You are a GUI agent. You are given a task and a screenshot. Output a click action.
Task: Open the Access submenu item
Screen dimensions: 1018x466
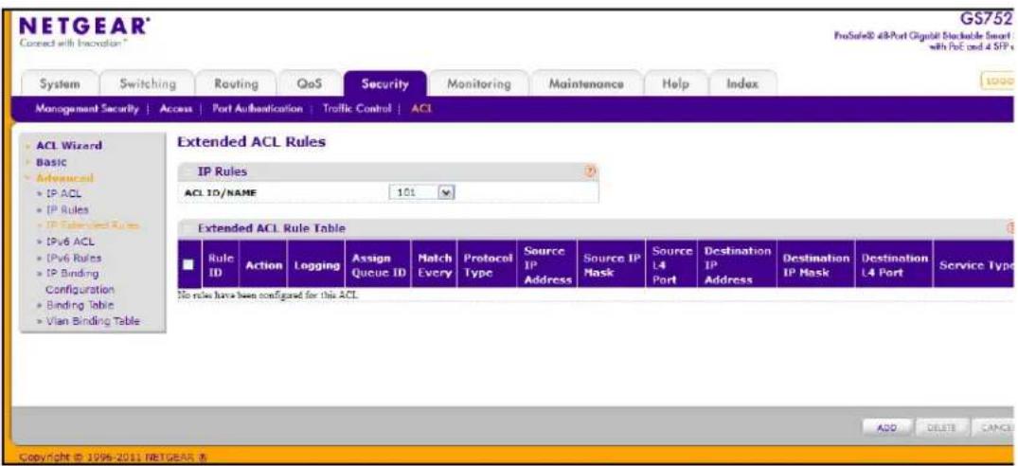(176, 109)
